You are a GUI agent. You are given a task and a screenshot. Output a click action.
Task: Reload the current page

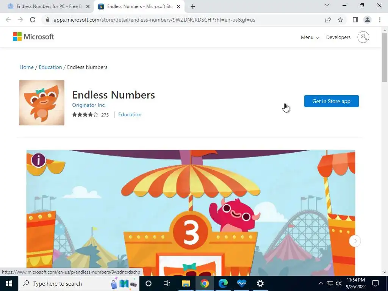pyautogui.click(x=33, y=20)
